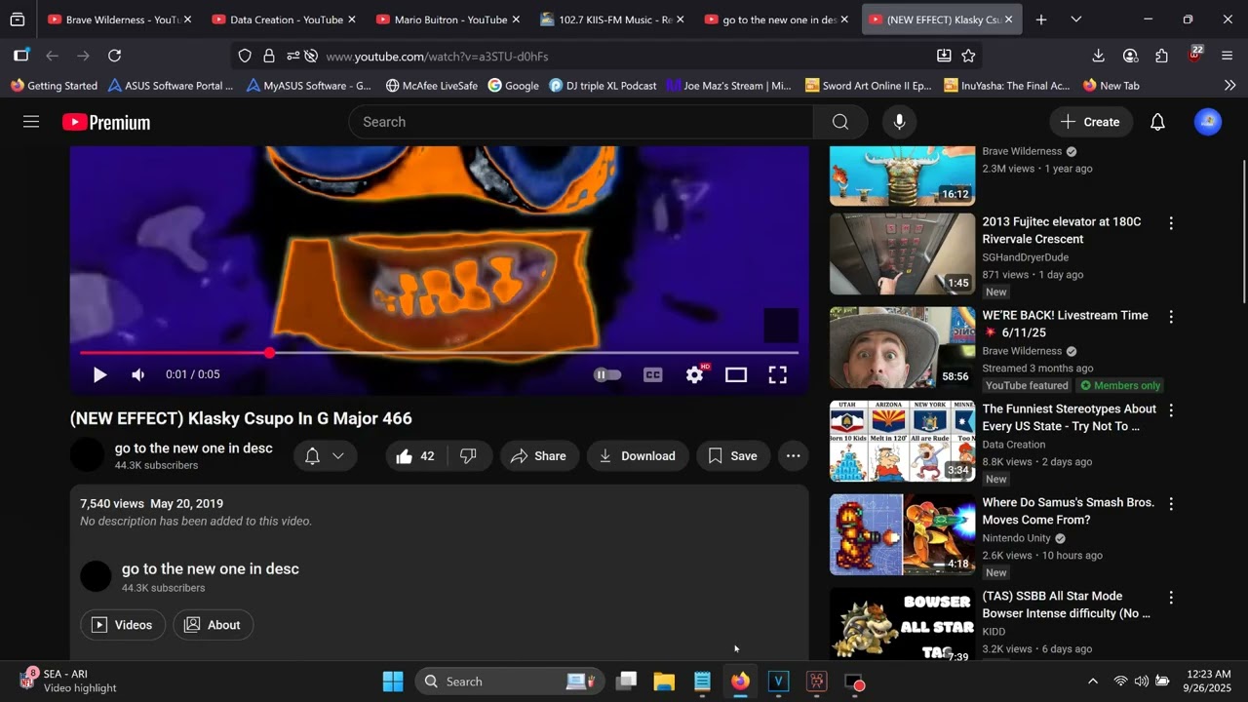Mute the video volume speaker icon
This screenshot has width=1248, height=702.
138,374
